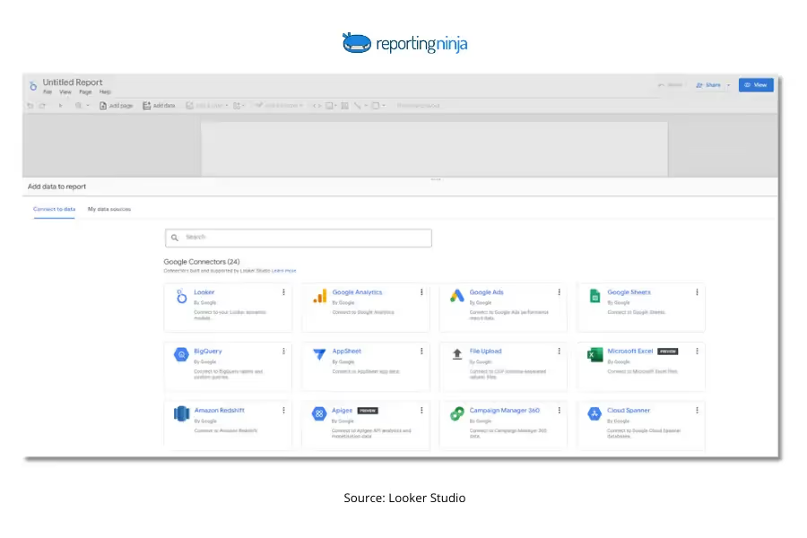Open more options for BigQuery card
Viewport: 807px width, 538px height.
pos(283,351)
